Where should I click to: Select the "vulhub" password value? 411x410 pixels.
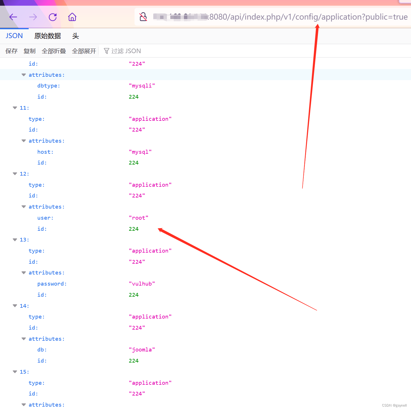pyautogui.click(x=142, y=284)
